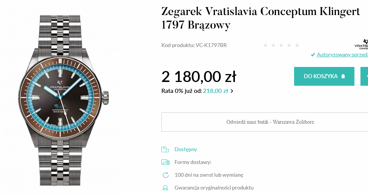Viewport: 368px width, 194px height.
Task: Open the 218,00 zł installment link
Action: tap(215, 91)
